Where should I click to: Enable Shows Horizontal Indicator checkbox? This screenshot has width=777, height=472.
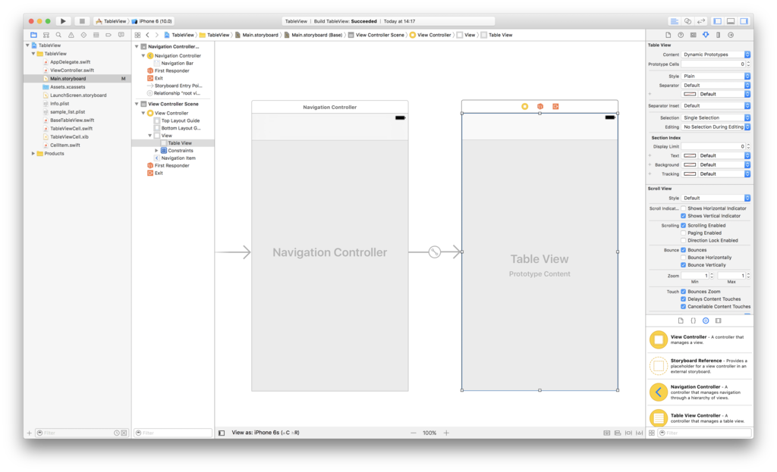684,208
